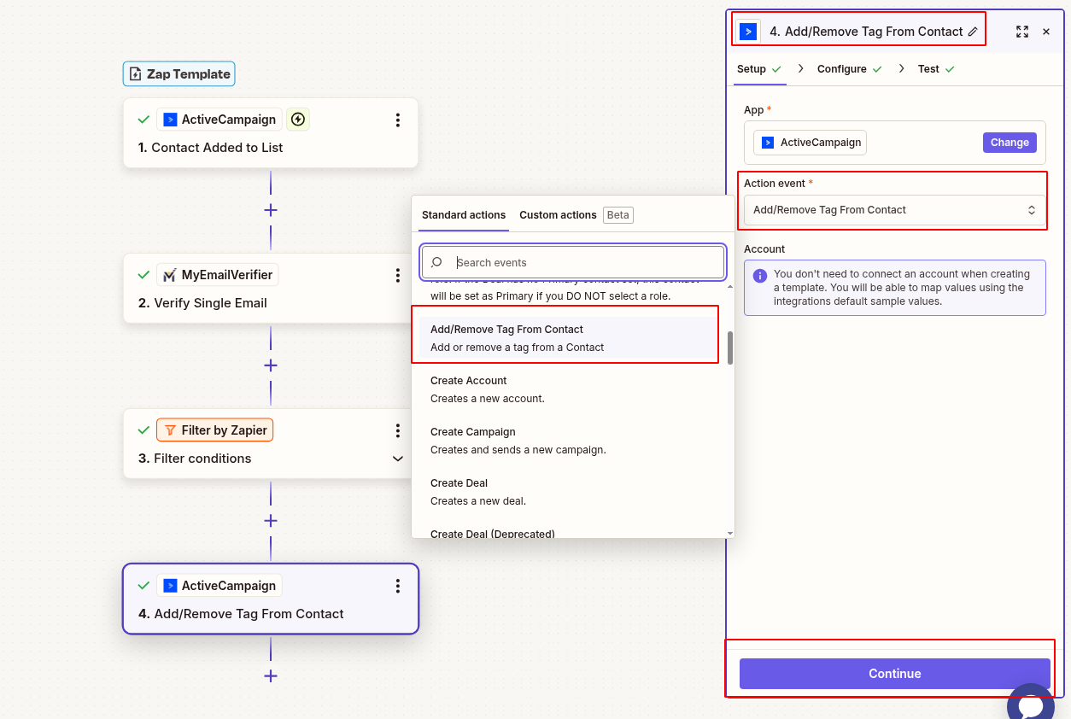Open the Action event dropdown
The width and height of the screenshot is (1071, 719).
892,209
